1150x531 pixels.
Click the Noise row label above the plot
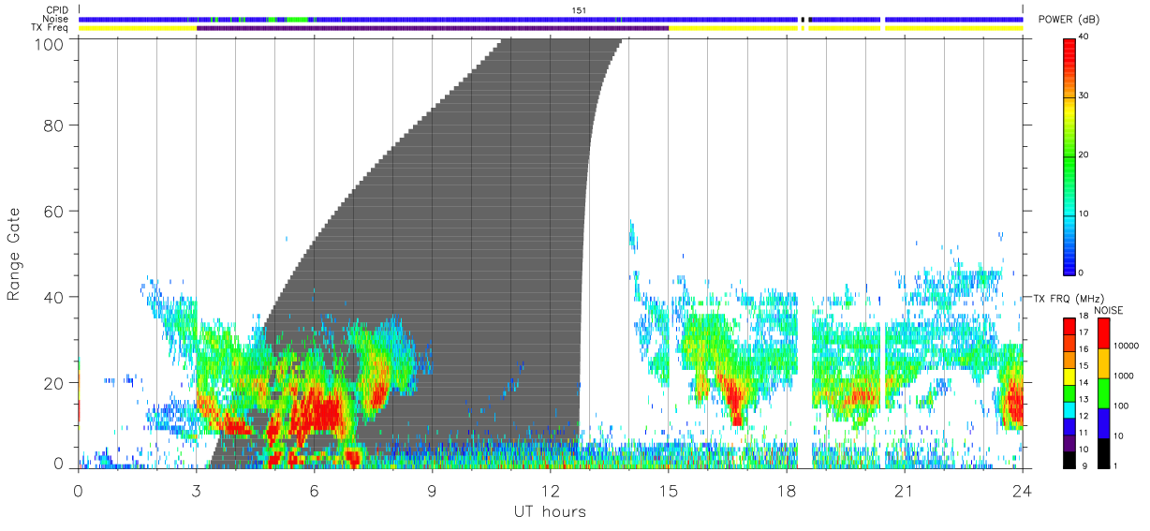(x=55, y=19)
